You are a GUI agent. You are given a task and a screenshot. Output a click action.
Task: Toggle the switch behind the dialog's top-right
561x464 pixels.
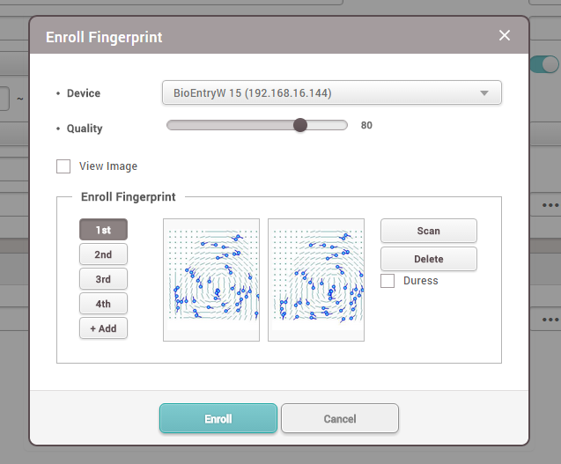coord(547,63)
